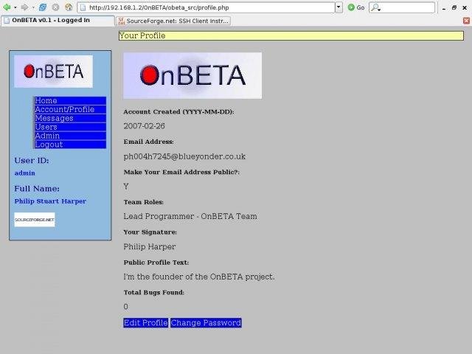Click the sidebar user ID admin

[x=24, y=173]
